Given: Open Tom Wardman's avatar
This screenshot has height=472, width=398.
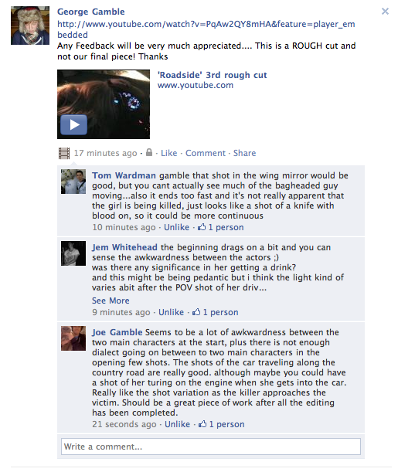Looking at the screenshot, I should (x=73, y=182).
